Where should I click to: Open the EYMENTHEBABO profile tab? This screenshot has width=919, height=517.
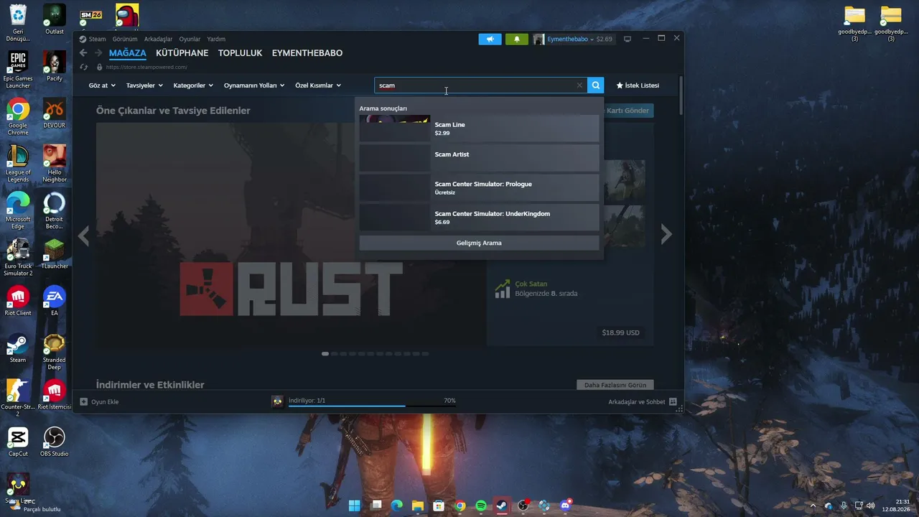(307, 53)
